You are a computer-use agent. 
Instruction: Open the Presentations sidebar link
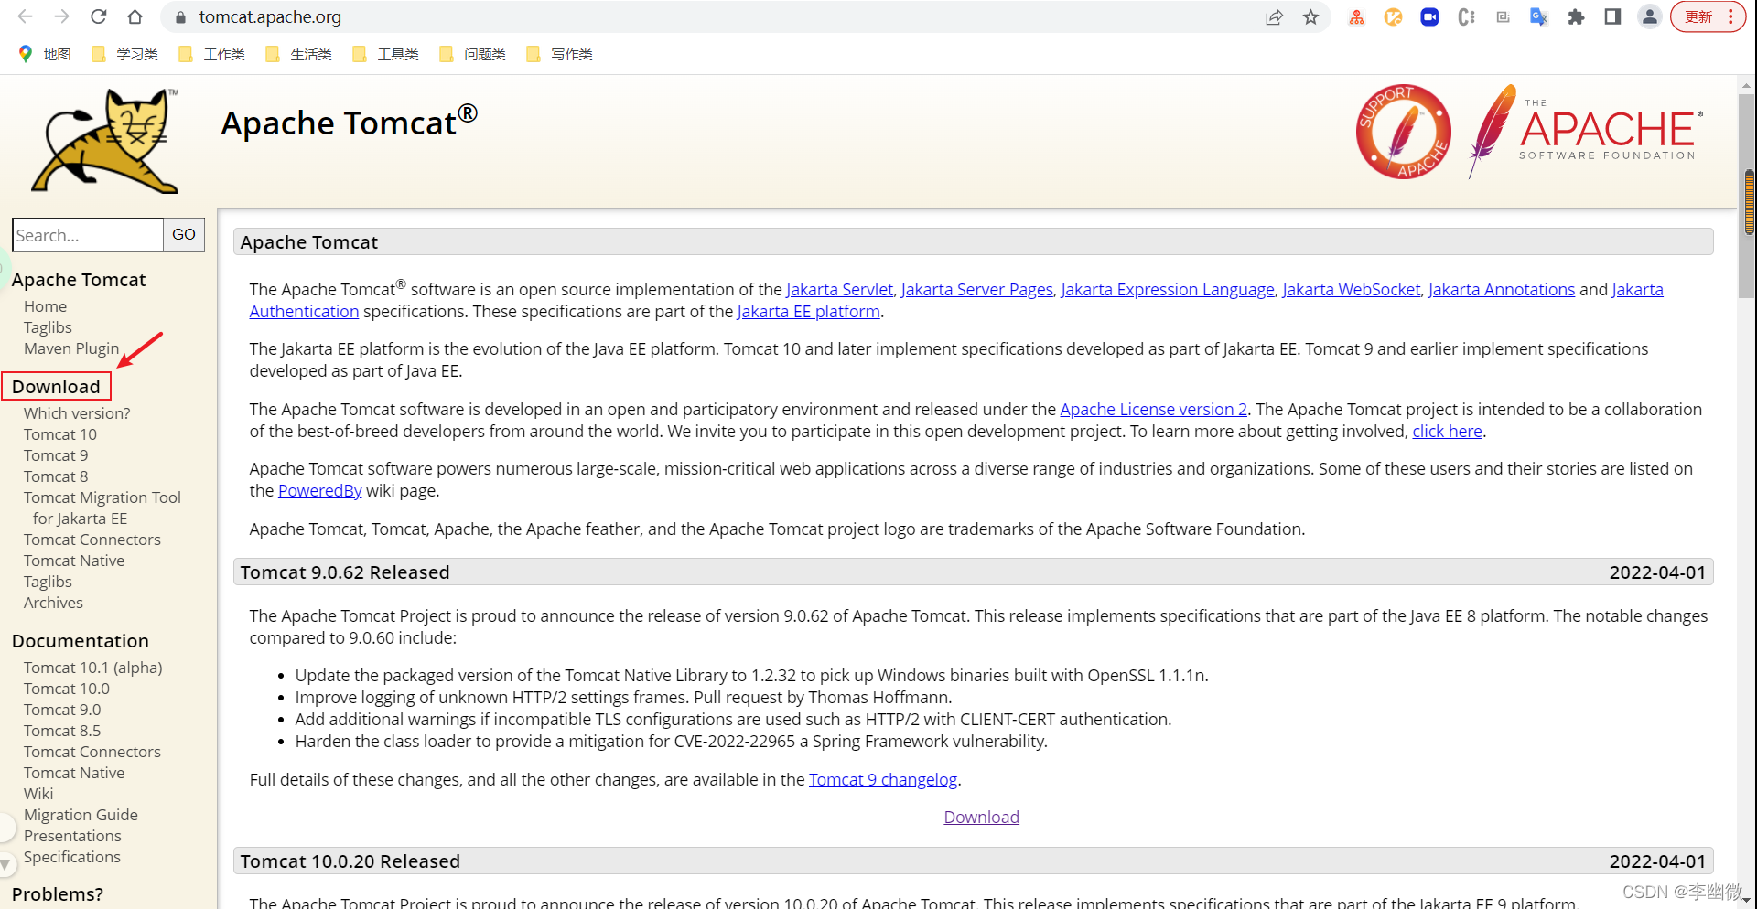coord(72,836)
